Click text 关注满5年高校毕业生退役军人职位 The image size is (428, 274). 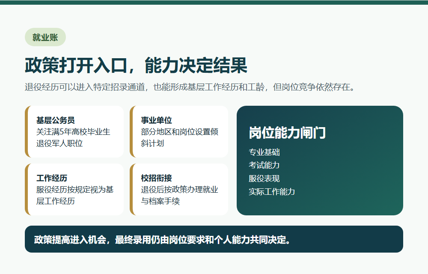(x=73, y=137)
